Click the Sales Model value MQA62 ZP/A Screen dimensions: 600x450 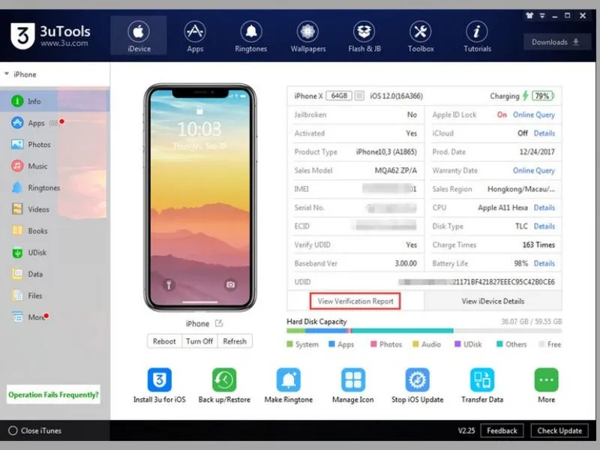(396, 171)
